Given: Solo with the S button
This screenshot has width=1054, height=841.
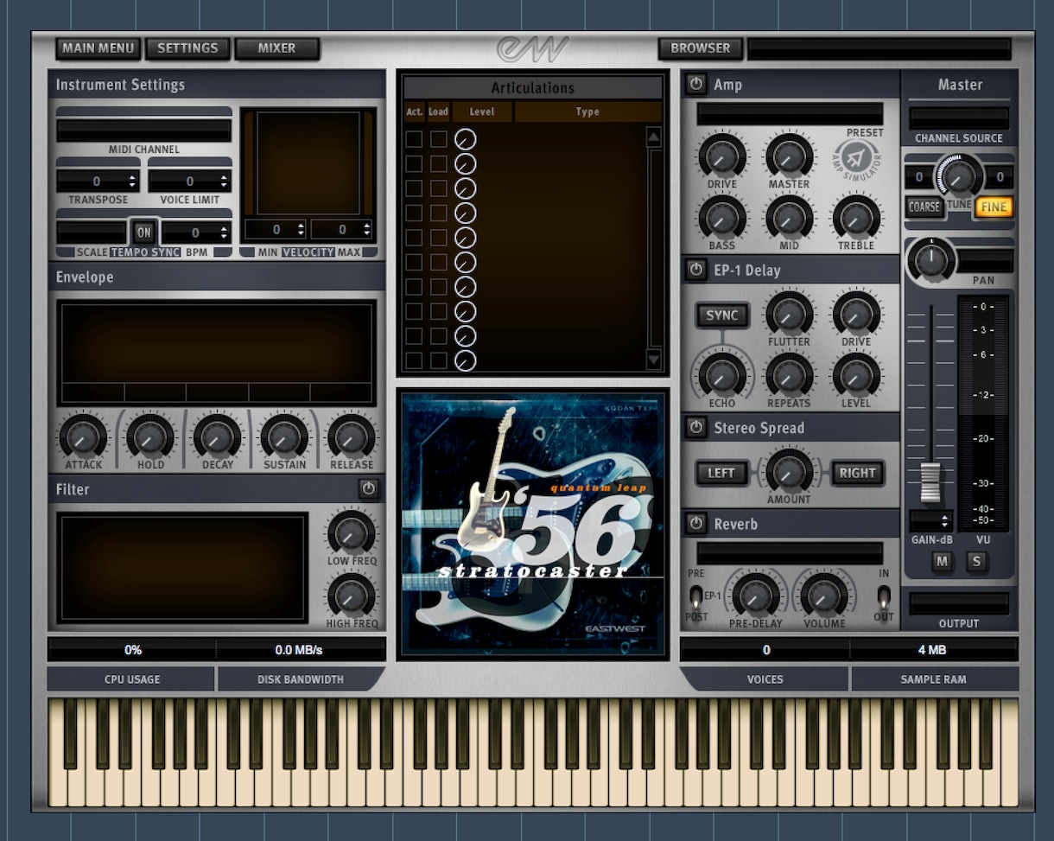Looking at the screenshot, I should click(977, 562).
